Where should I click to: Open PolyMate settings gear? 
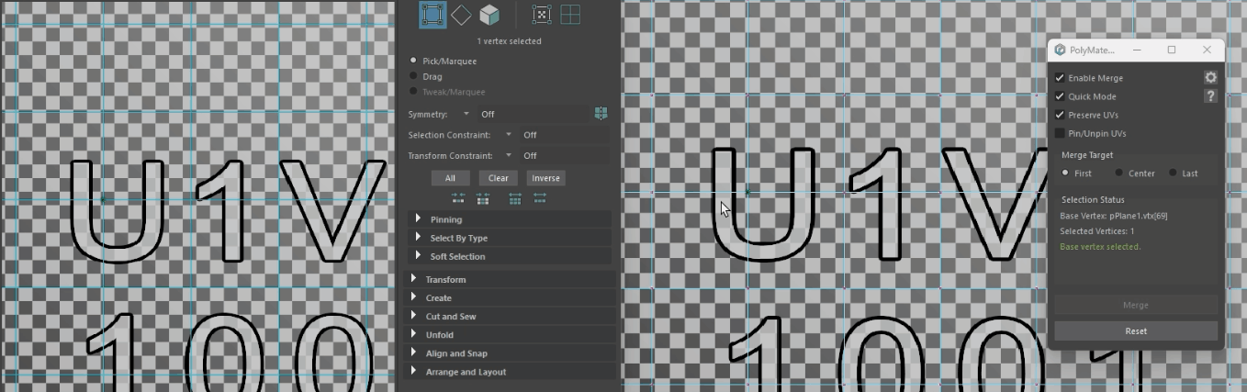1210,78
